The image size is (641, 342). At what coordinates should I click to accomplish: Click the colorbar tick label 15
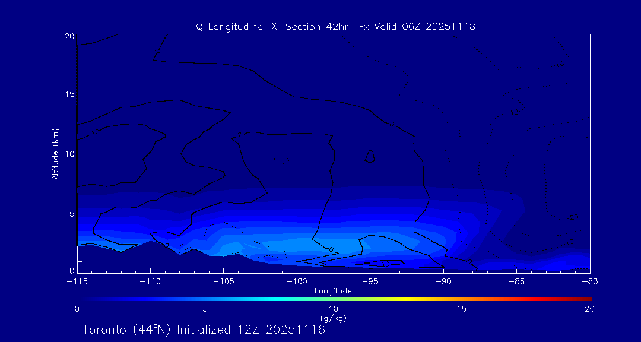tap(461, 309)
